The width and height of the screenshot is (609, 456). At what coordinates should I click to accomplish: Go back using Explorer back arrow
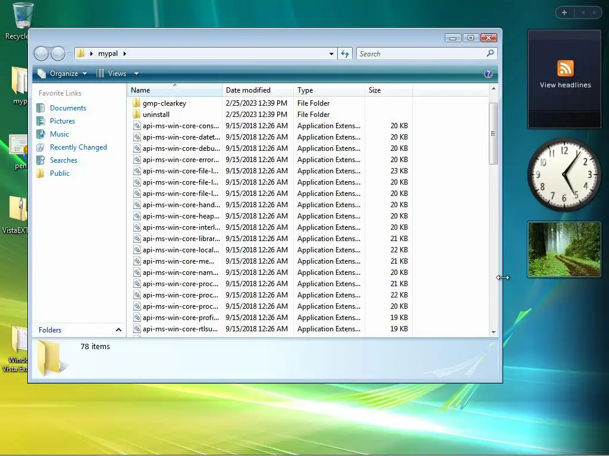tap(41, 53)
